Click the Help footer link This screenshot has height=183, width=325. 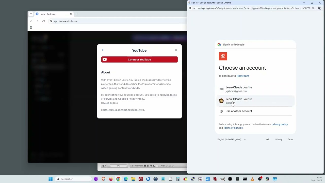(268, 140)
